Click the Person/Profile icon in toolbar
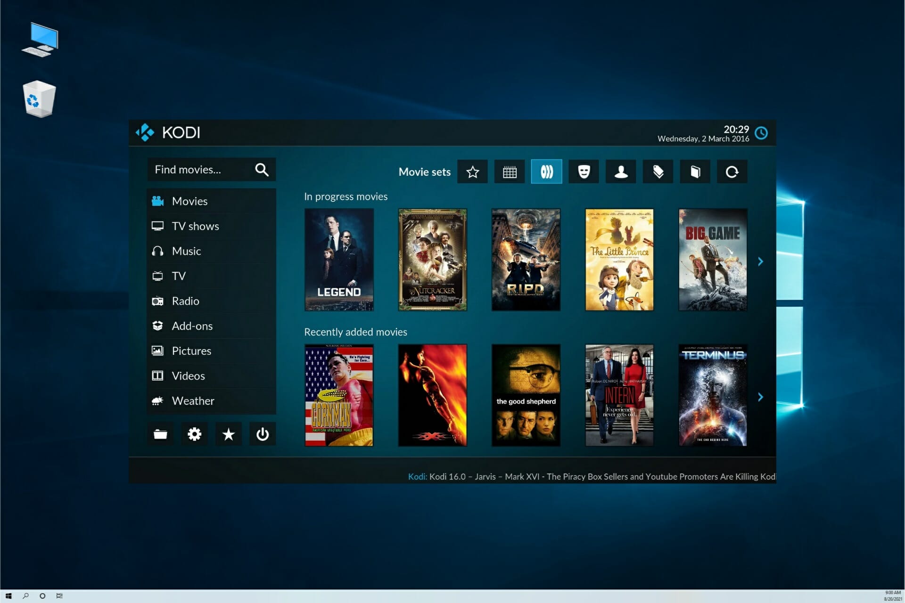 coord(619,171)
